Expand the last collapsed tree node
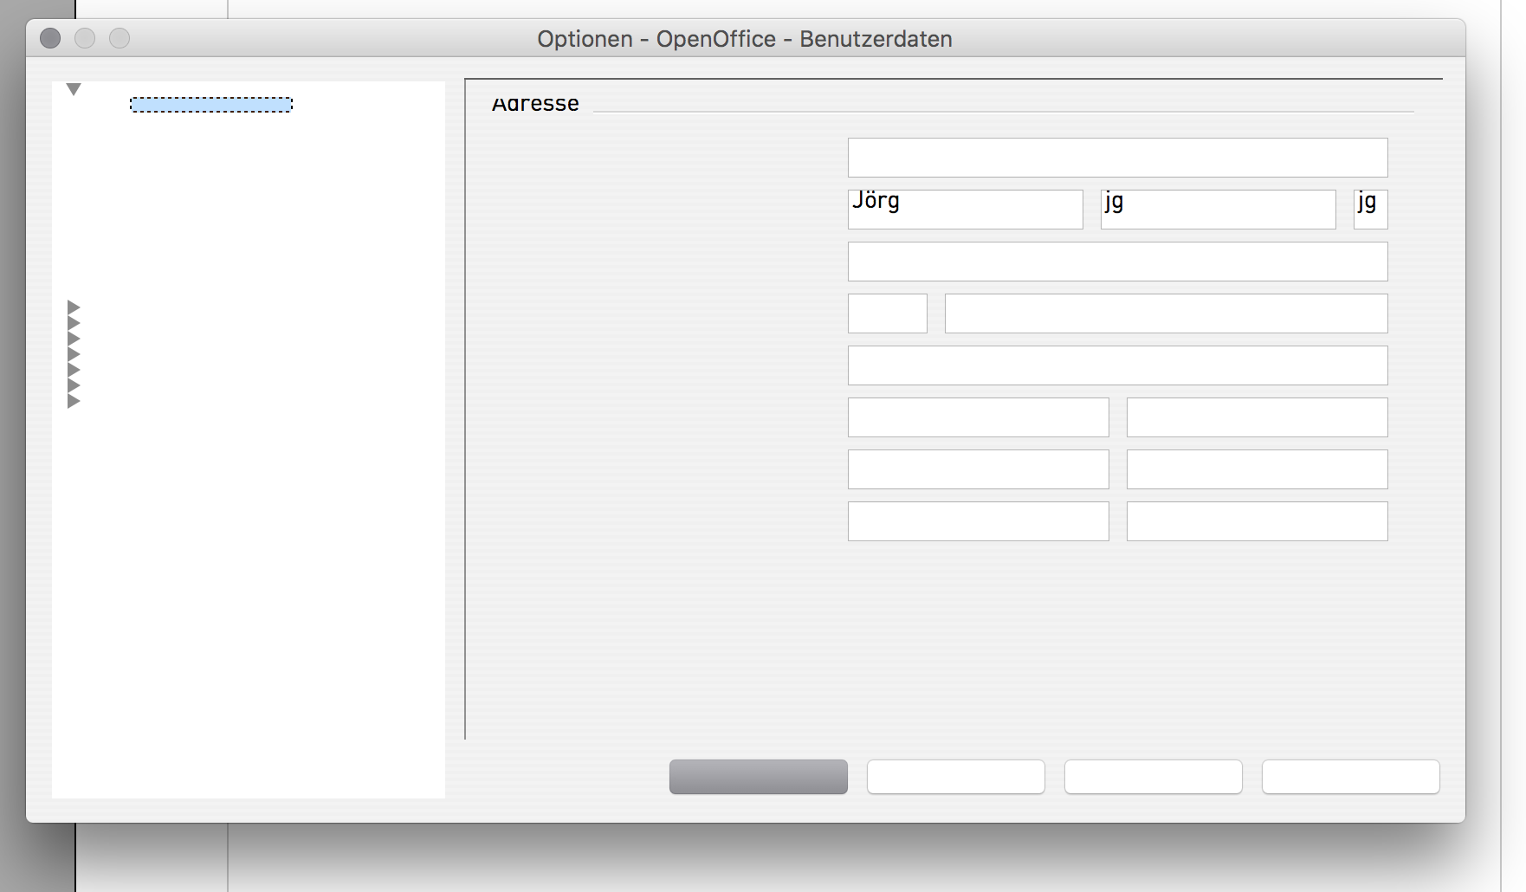Screen dimensions: 1526x892 pyautogui.click(x=74, y=401)
